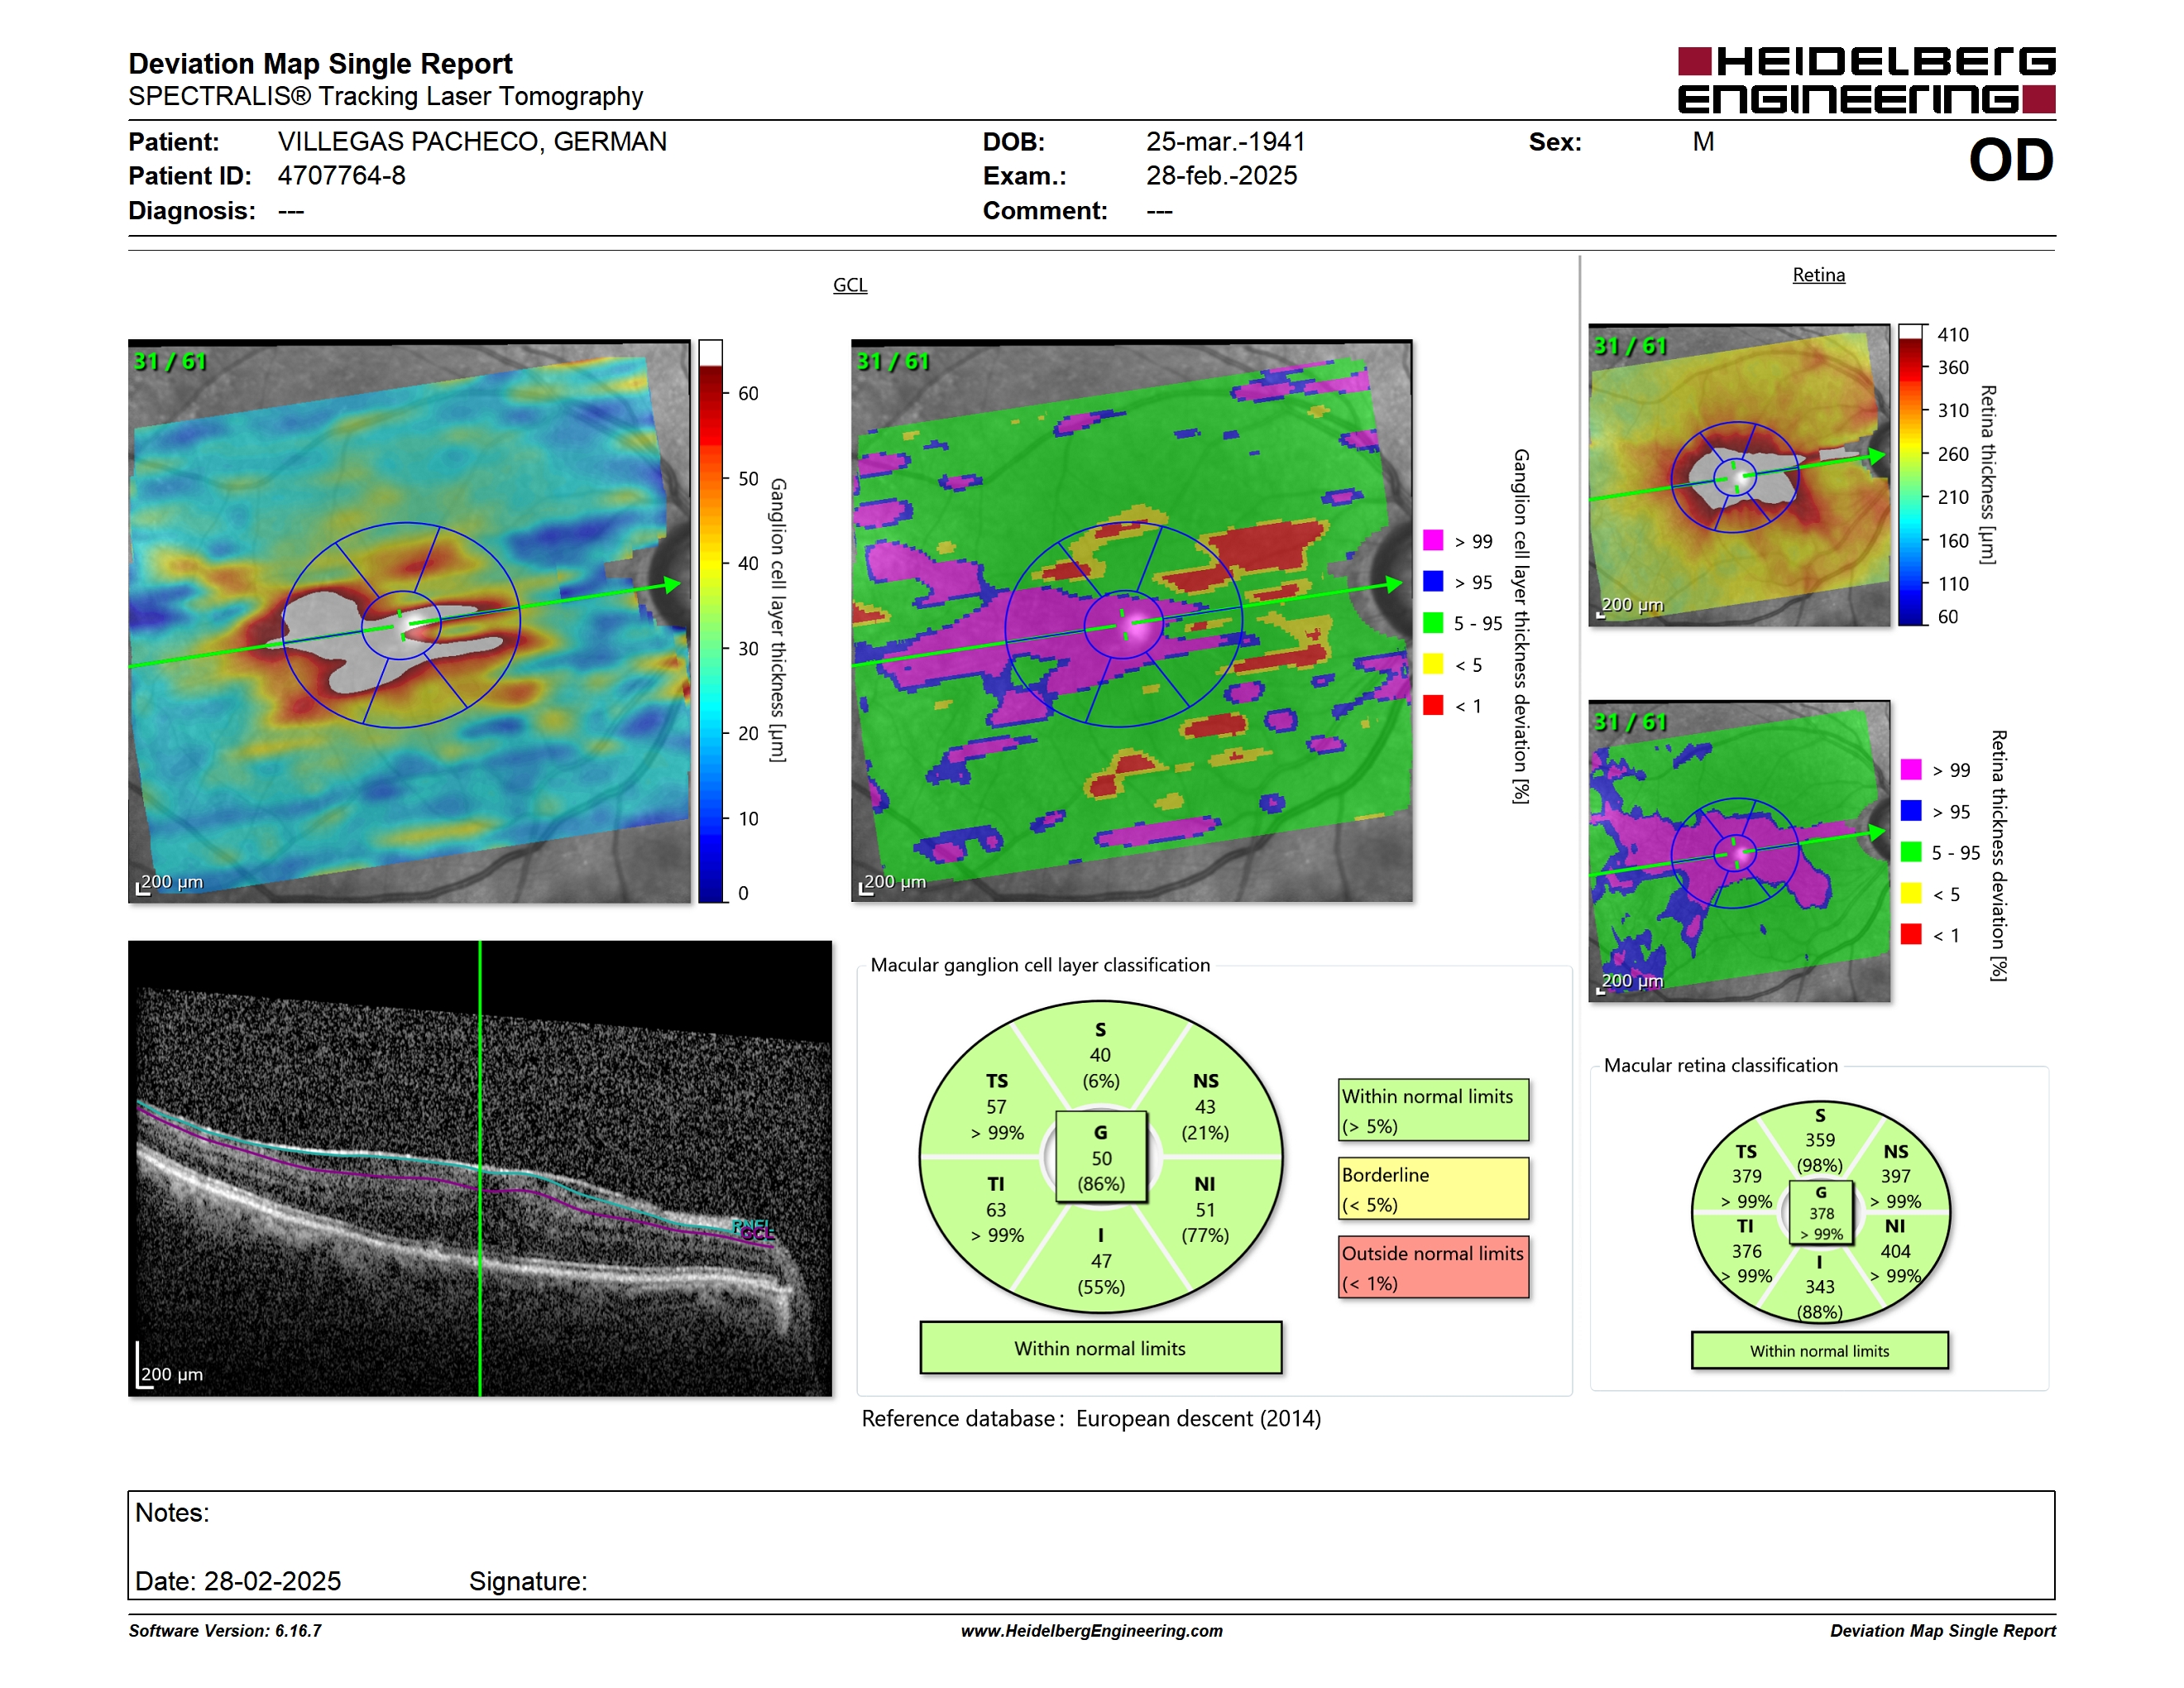
Task: Select the DOB value 25-mar.-1941
Action: tap(1225, 142)
